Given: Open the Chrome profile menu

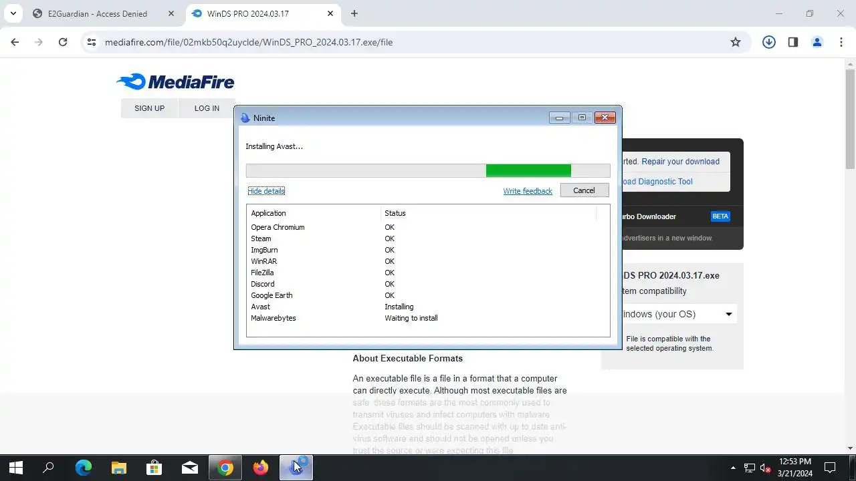Looking at the screenshot, I should [817, 42].
